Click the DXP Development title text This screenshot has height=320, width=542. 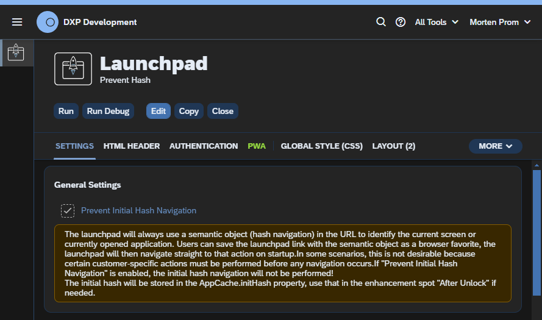pyautogui.click(x=100, y=22)
